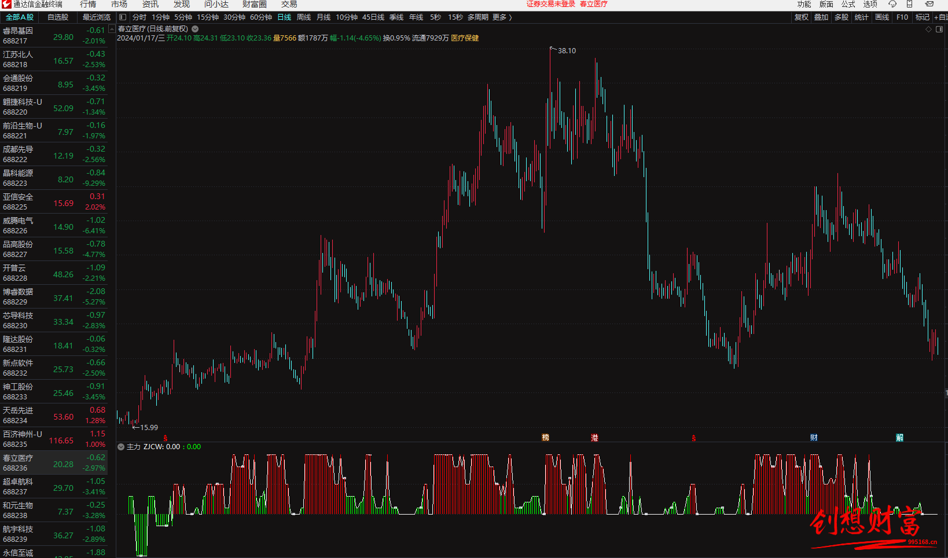Screen dimensions: 948x558
Task: Click the layout icon before 分时
Action: [x=123, y=17]
